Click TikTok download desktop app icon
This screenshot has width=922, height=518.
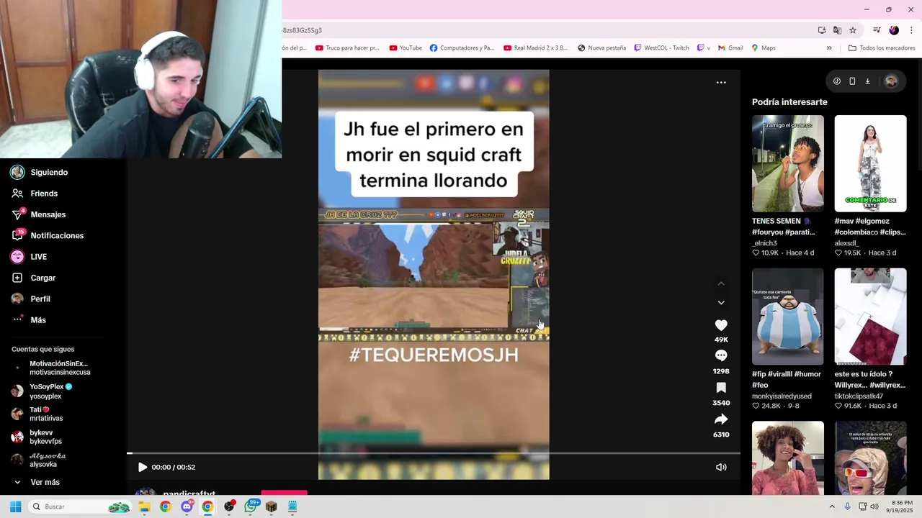tap(867, 81)
